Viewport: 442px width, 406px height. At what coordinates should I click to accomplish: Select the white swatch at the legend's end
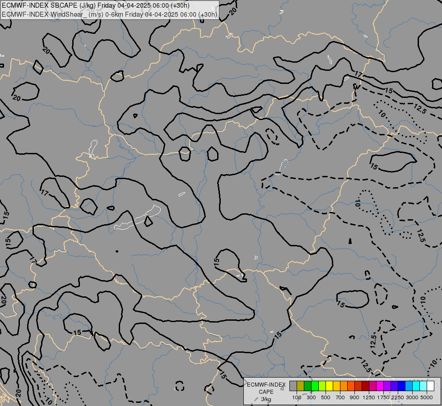pos(430,386)
